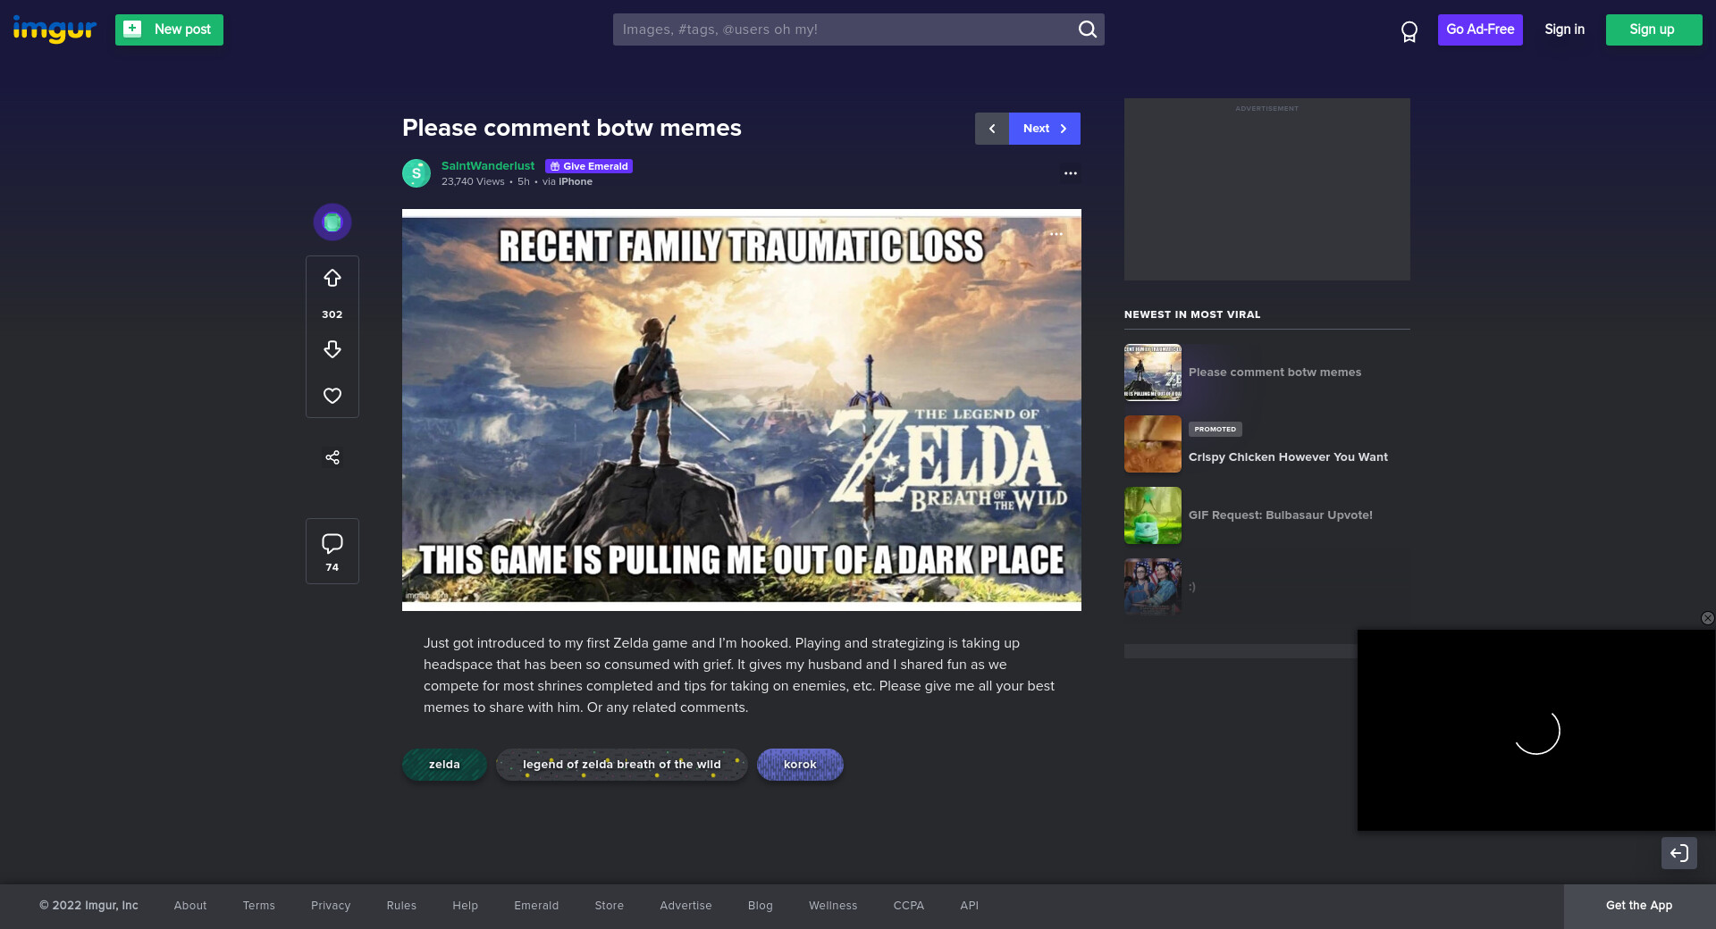The image size is (1716, 929).
Task: Click the '© 2022 Imgur, Inc' footer text
Action: pyautogui.click(x=88, y=906)
